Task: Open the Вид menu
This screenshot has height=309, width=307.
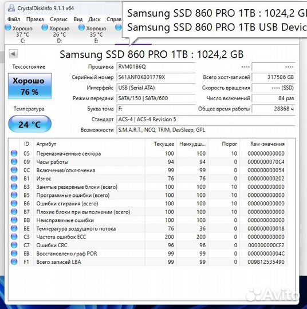Action: coord(78,19)
